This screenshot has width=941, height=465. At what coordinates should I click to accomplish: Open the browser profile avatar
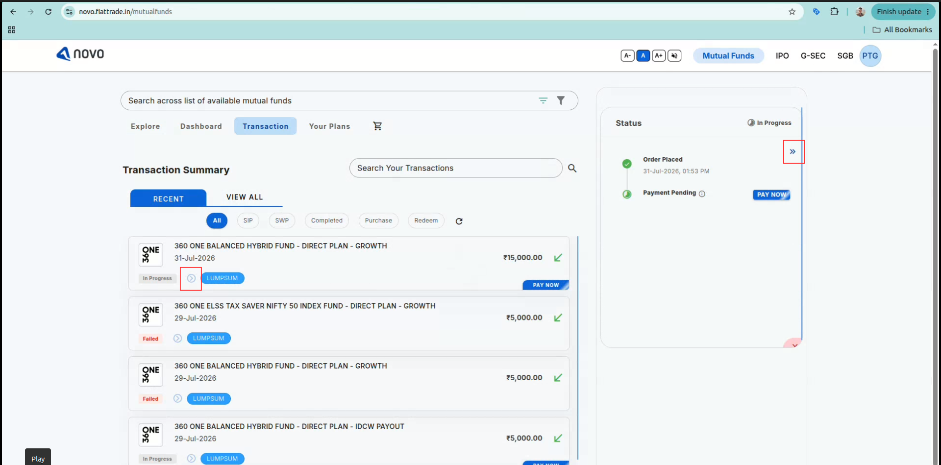860,12
